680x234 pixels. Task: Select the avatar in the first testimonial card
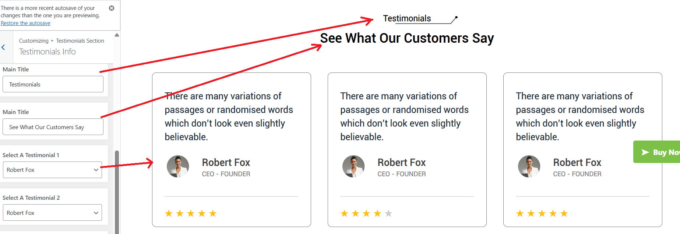tap(178, 166)
